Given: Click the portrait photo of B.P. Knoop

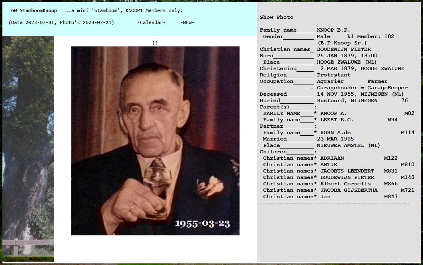Looking at the screenshot, I should click(155, 141).
